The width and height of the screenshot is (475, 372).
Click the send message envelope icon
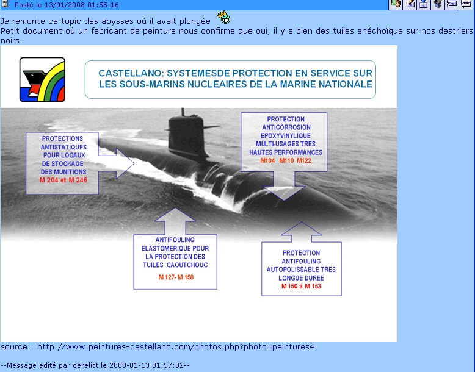[452, 4]
